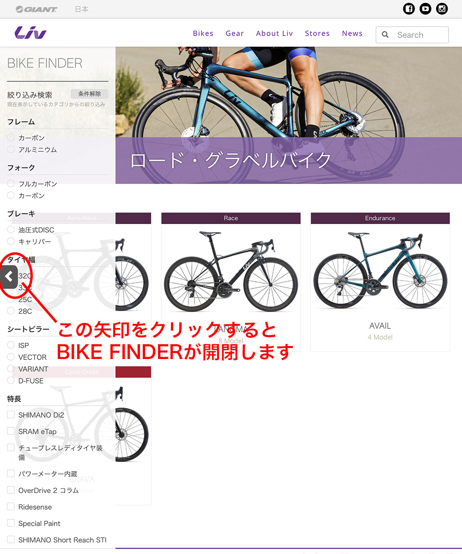Open the Bikes menu
The width and height of the screenshot is (462, 554).
[x=203, y=33]
